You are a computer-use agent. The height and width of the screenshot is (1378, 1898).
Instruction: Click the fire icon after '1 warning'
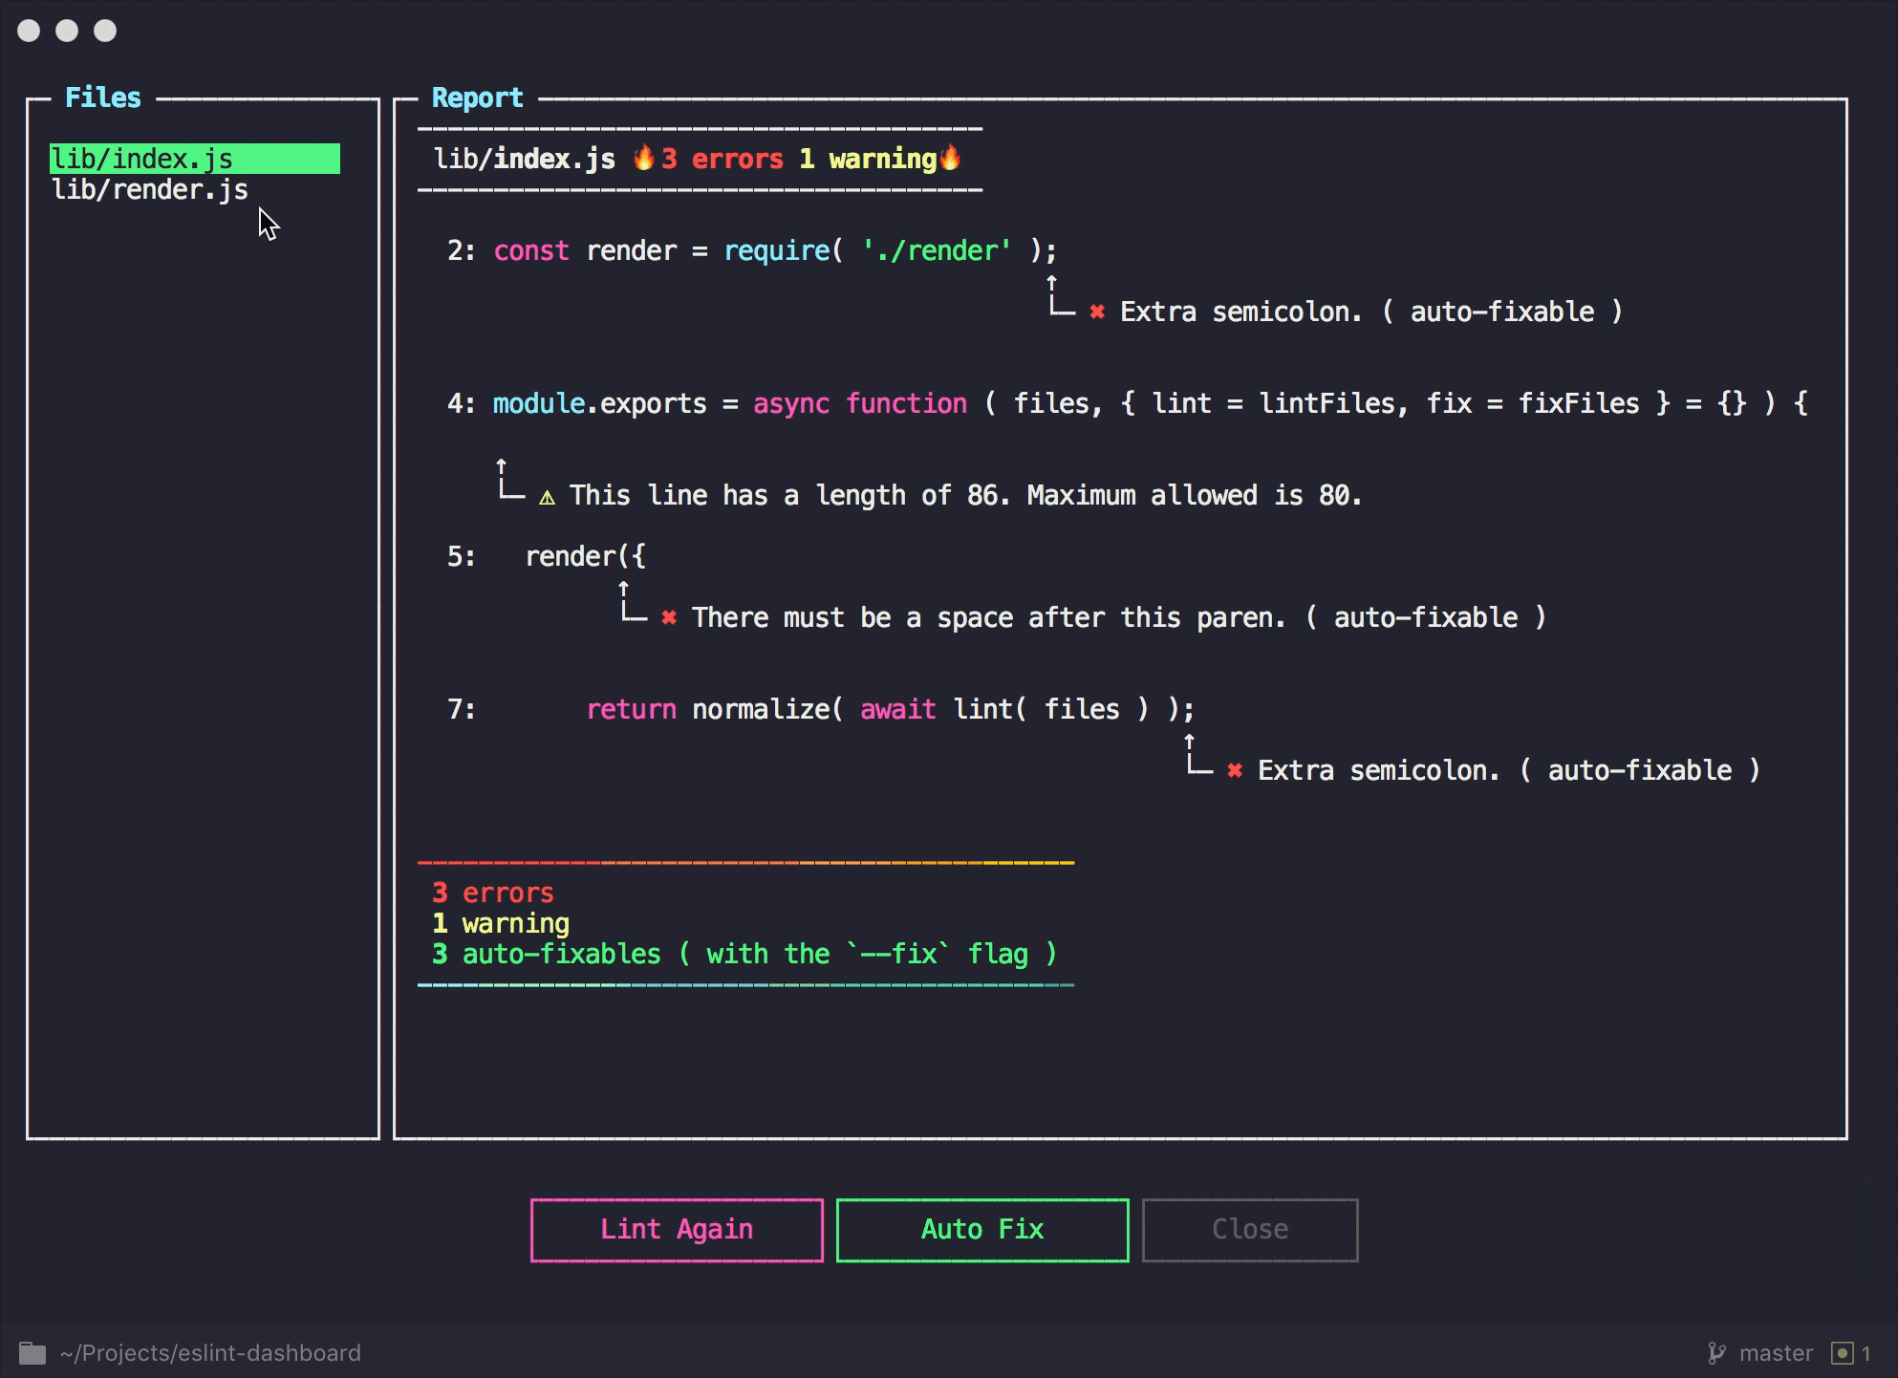click(x=950, y=158)
